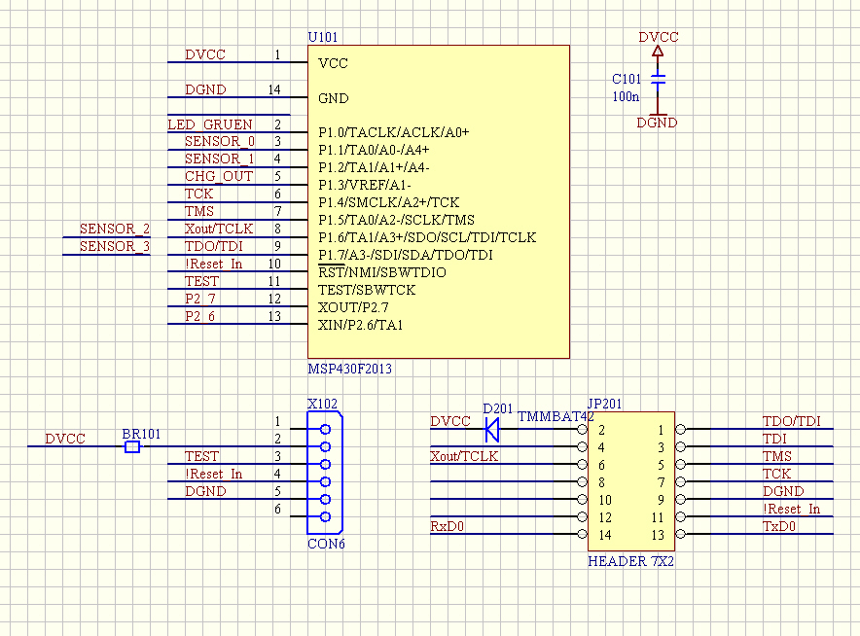
Task: Click pin name P1.3/VREF/A1-
Action: click(x=365, y=185)
